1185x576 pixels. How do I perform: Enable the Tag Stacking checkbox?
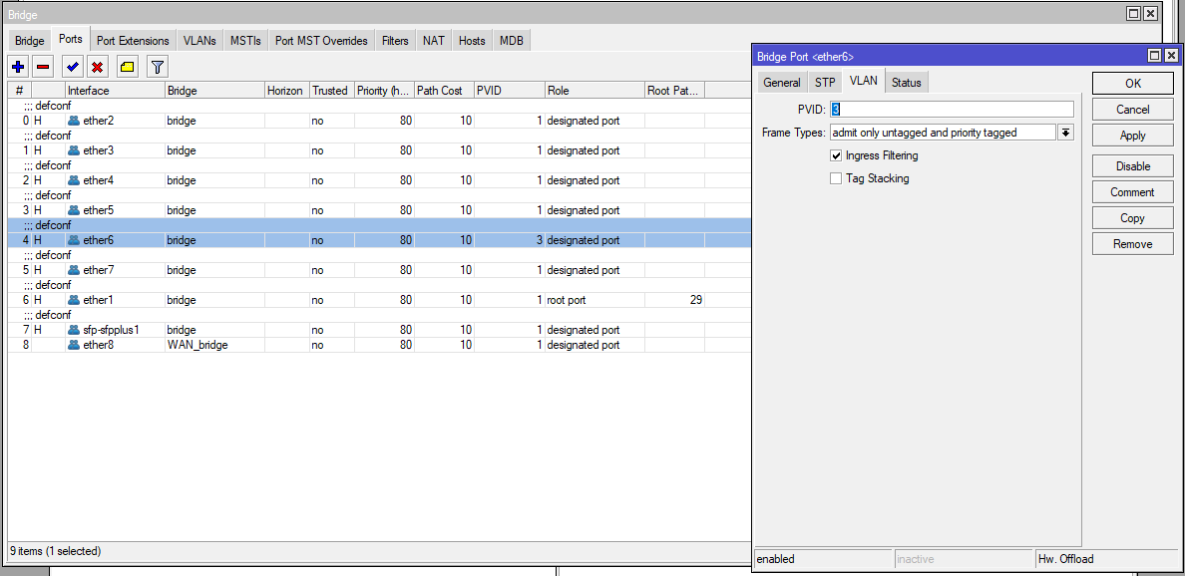[x=836, y=179]
